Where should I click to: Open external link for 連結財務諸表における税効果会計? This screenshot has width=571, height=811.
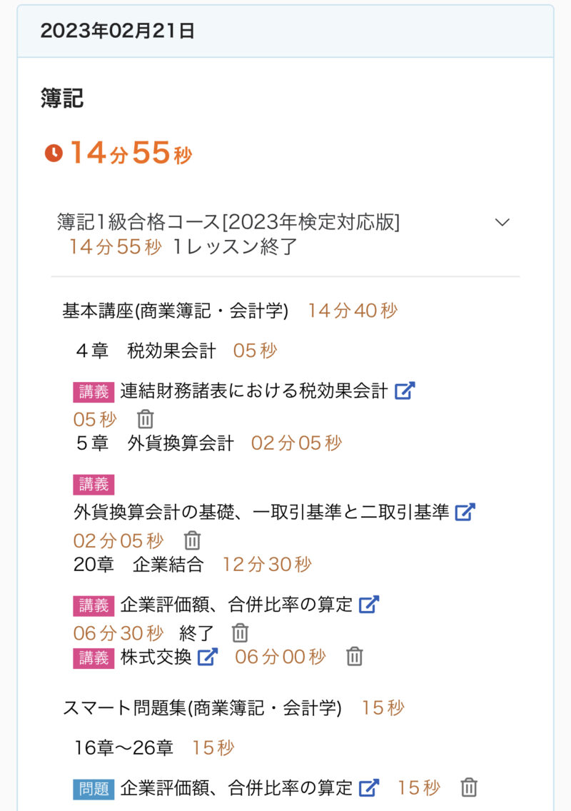405,391
